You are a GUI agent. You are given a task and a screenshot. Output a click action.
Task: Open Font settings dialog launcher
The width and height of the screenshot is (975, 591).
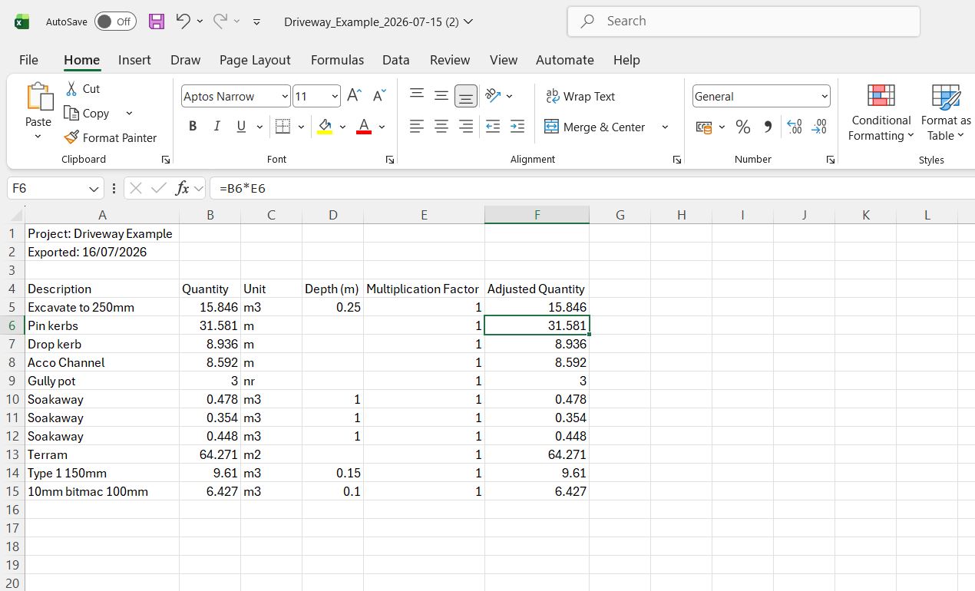(390, 160)
